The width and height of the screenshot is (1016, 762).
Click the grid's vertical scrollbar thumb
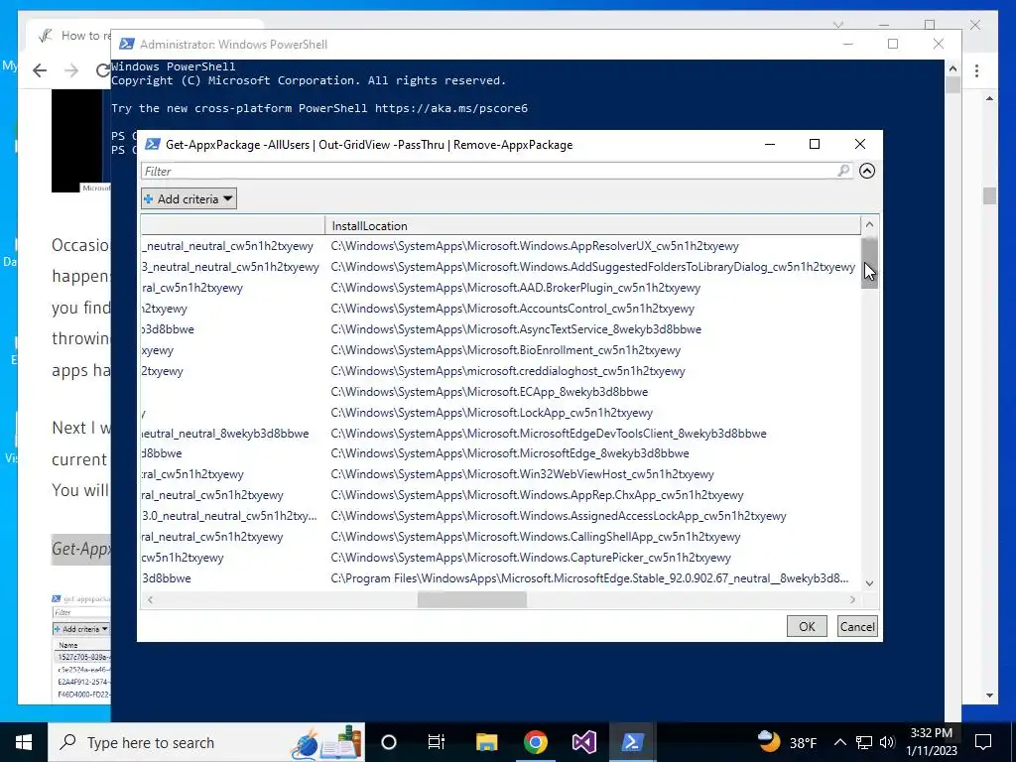869,262
